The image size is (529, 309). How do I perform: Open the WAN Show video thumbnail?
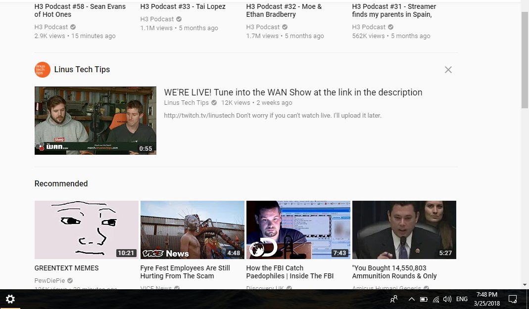click(x=96, y=121)
